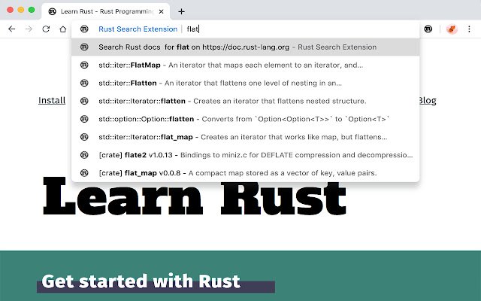Maximize the window with the green button
This screenshot has width=481, height=301.
[32, 10]
